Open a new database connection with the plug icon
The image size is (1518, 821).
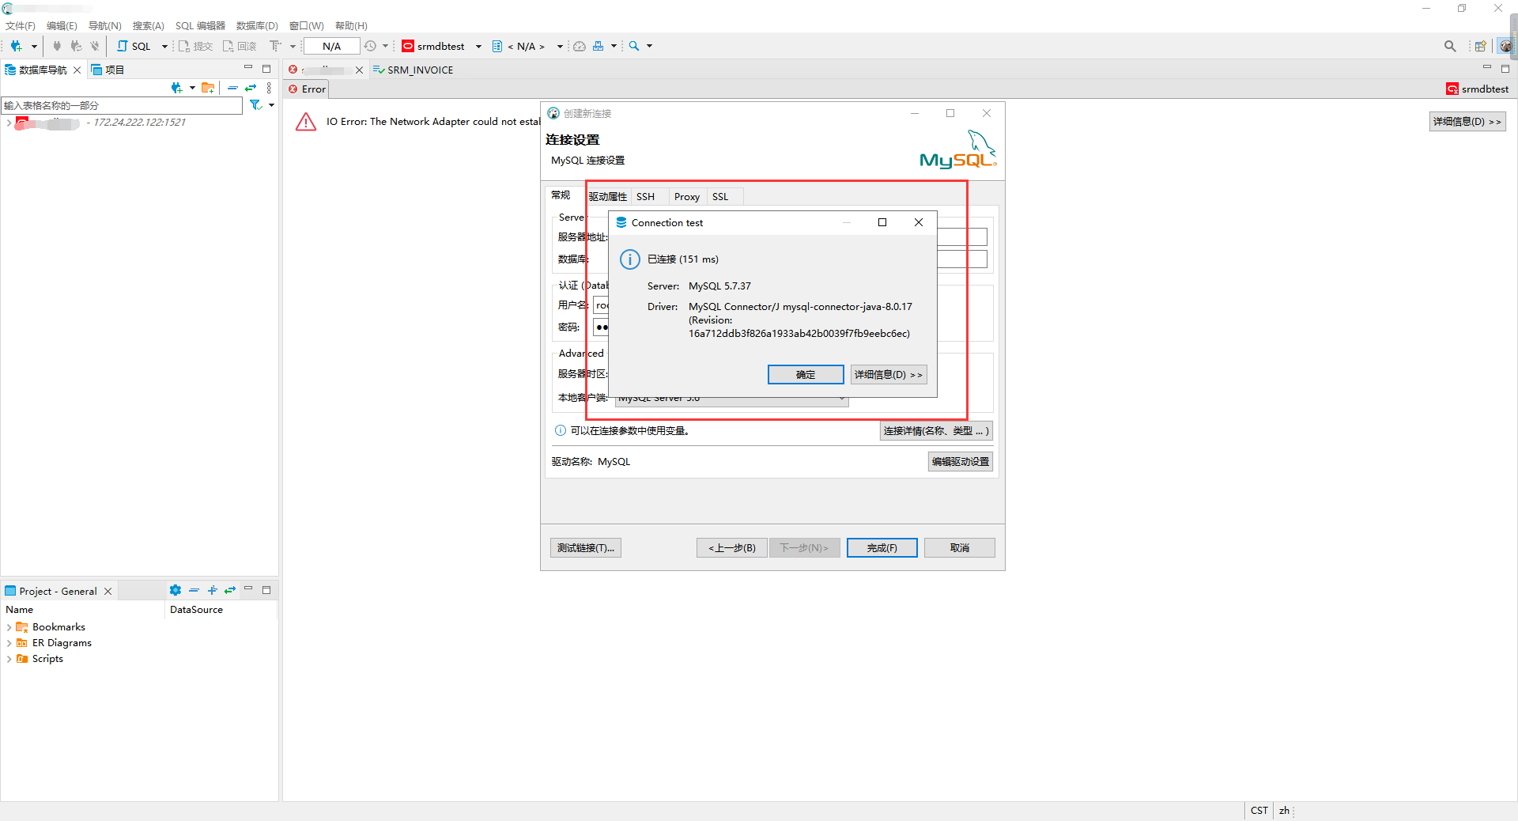click(17, 46)
